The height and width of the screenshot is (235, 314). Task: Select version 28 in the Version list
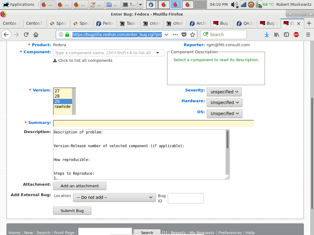click(x=63, y=96)
